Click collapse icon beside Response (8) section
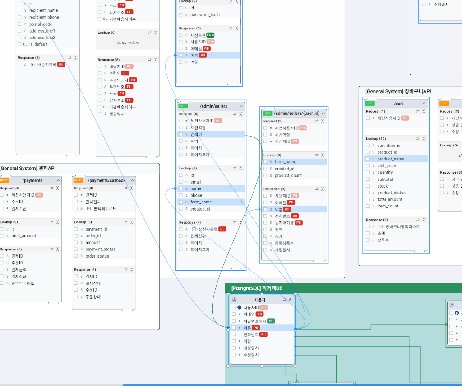The height and width of the screenshot is (386, 462). [x=156, y=60]
